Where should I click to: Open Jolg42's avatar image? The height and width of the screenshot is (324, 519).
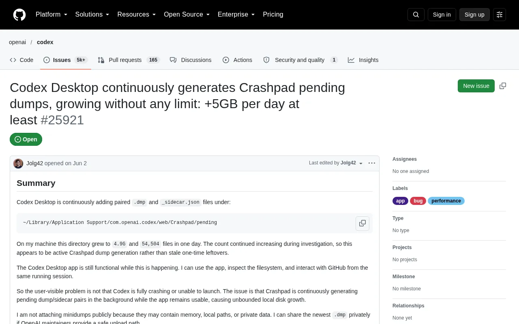pyautogui.click(x=18, y=163)
